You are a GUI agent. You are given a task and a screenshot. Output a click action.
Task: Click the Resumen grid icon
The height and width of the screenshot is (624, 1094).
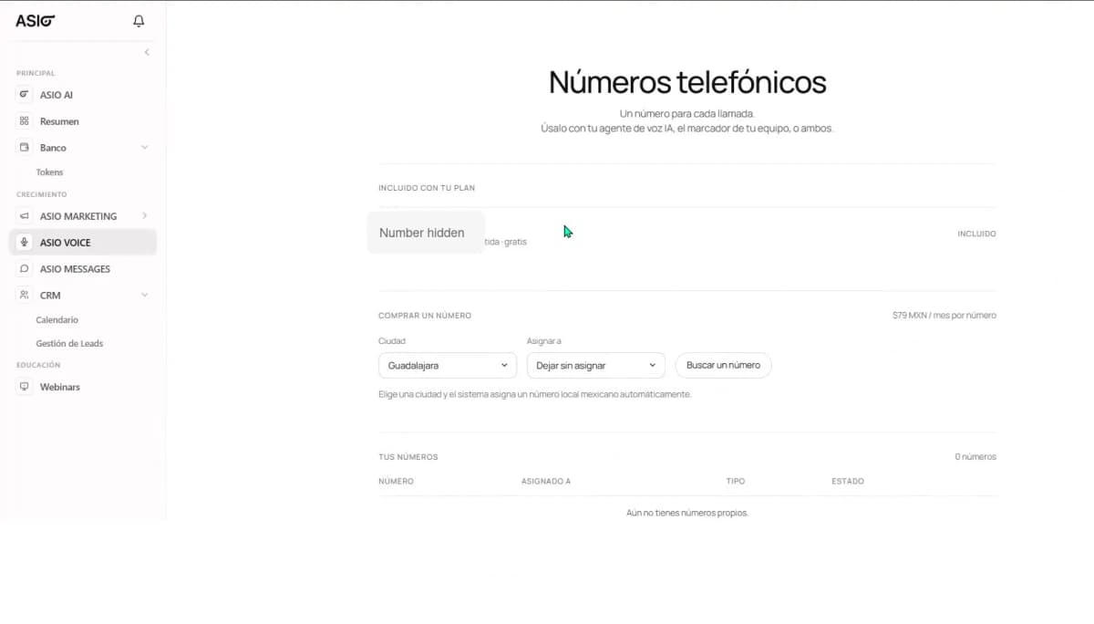click(x=25, y=120)
